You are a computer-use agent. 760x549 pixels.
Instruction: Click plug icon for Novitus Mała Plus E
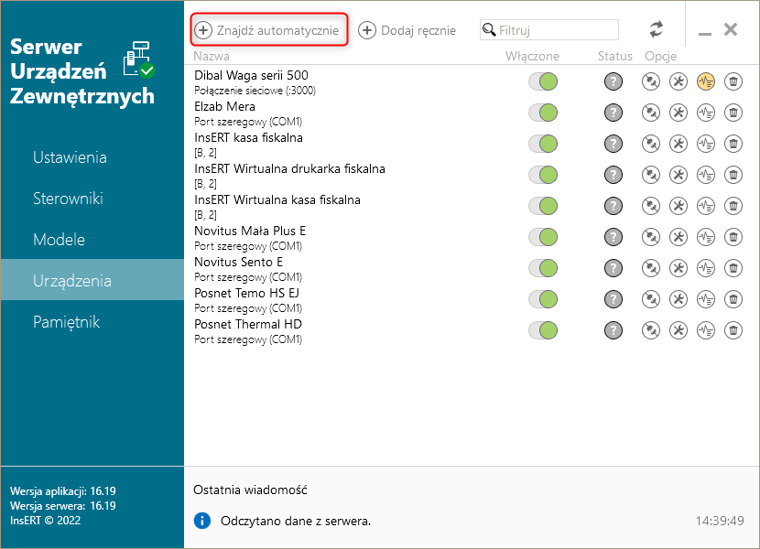(x=651, y=237)
